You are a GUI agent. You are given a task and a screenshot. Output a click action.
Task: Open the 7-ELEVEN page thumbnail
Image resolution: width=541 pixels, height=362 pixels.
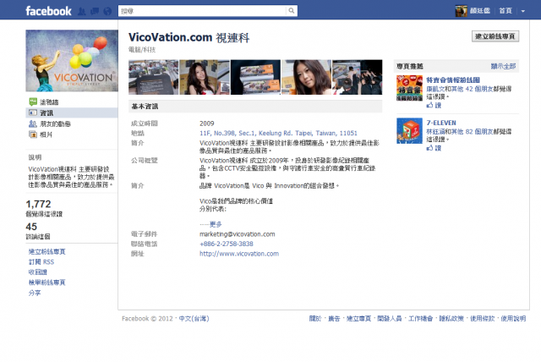(x=409, y=131)
